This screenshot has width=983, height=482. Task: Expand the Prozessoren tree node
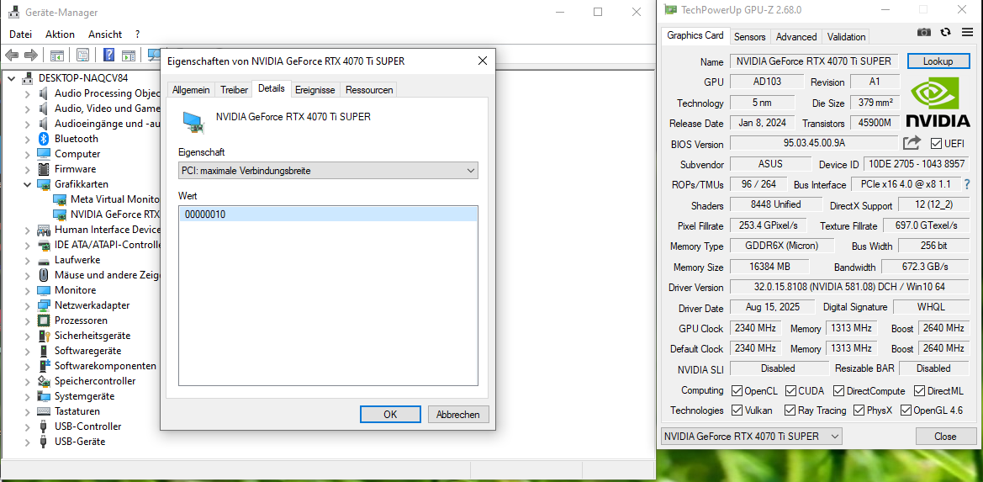[x=27, y=320]
